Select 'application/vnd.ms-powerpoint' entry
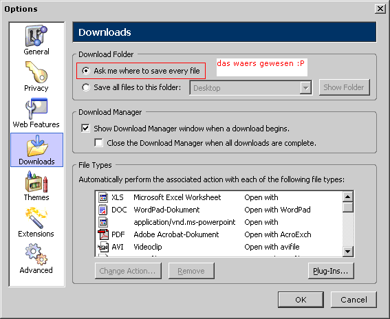The height and width of the screenshot is (319, 390). tap(184, 222)
